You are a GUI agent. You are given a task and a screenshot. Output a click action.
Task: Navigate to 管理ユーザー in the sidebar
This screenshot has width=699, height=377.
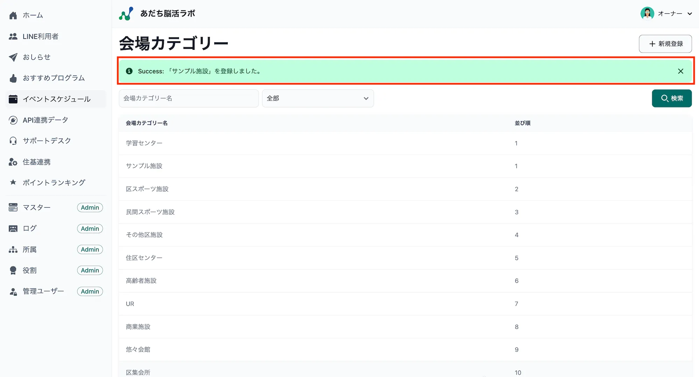pos(43,291)
